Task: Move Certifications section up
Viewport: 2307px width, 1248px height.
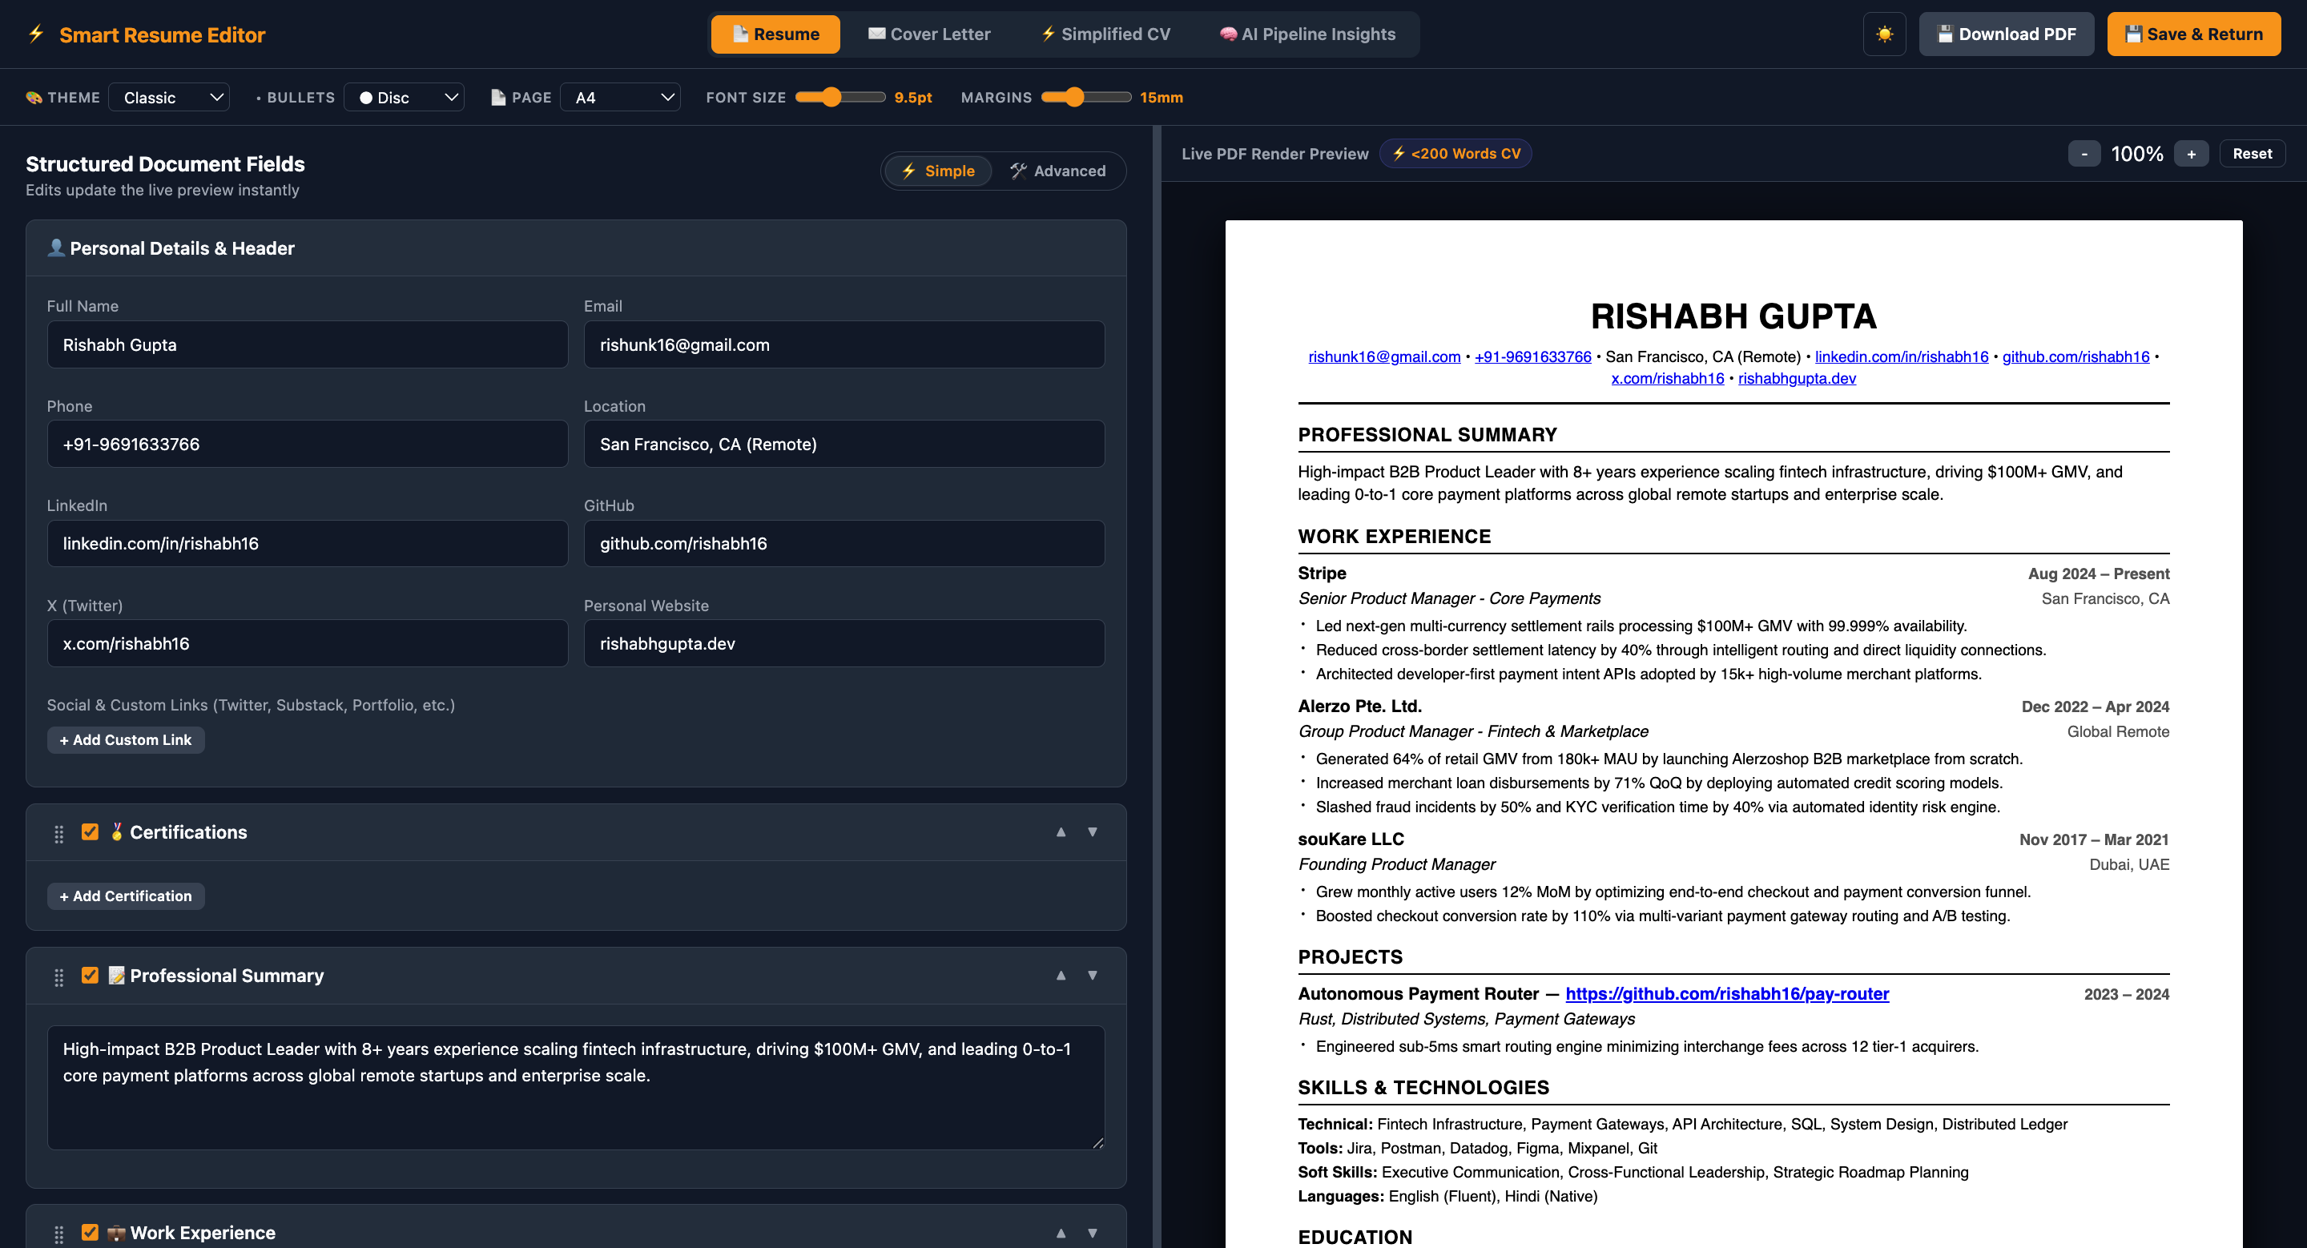Action: click(1061, 831)
